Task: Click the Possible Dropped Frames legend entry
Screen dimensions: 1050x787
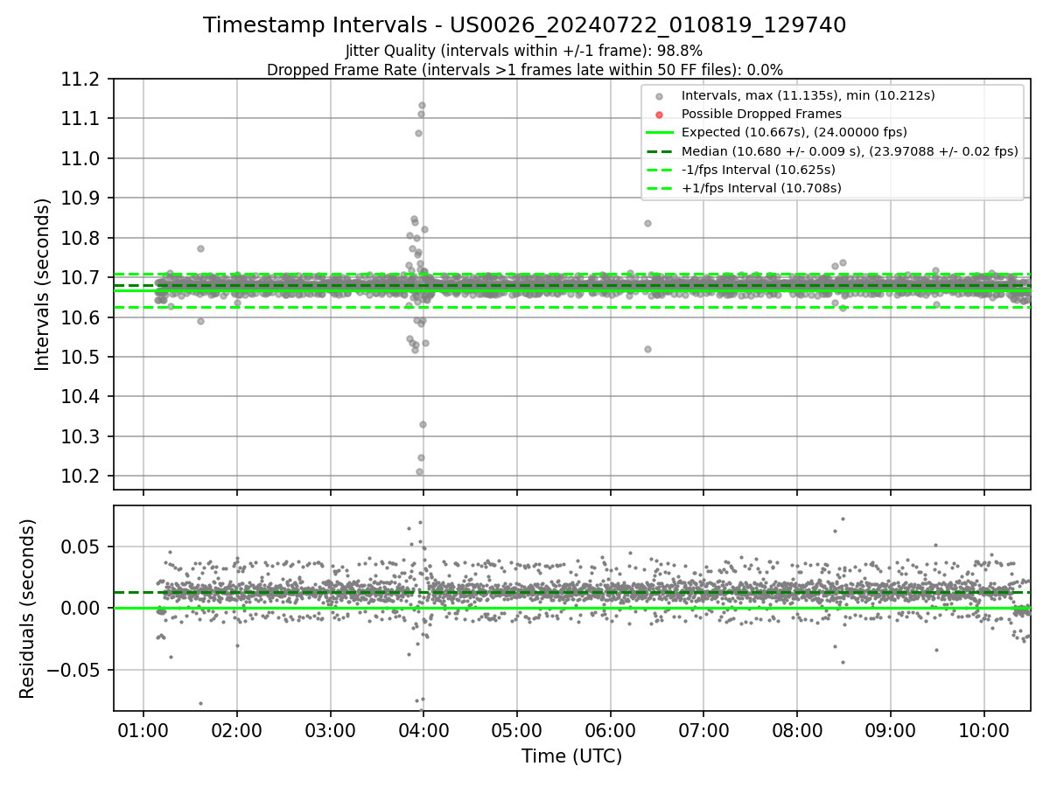Action: click(x=761, y=114)
